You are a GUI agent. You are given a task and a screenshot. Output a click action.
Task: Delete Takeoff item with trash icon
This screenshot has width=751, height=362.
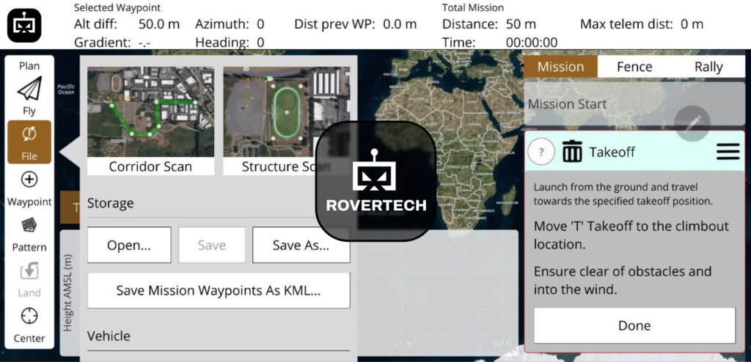tap(572, 152)
